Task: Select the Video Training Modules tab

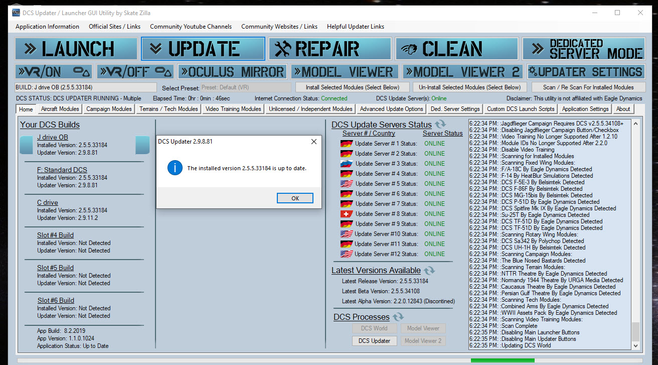Action: pos(233,109)
